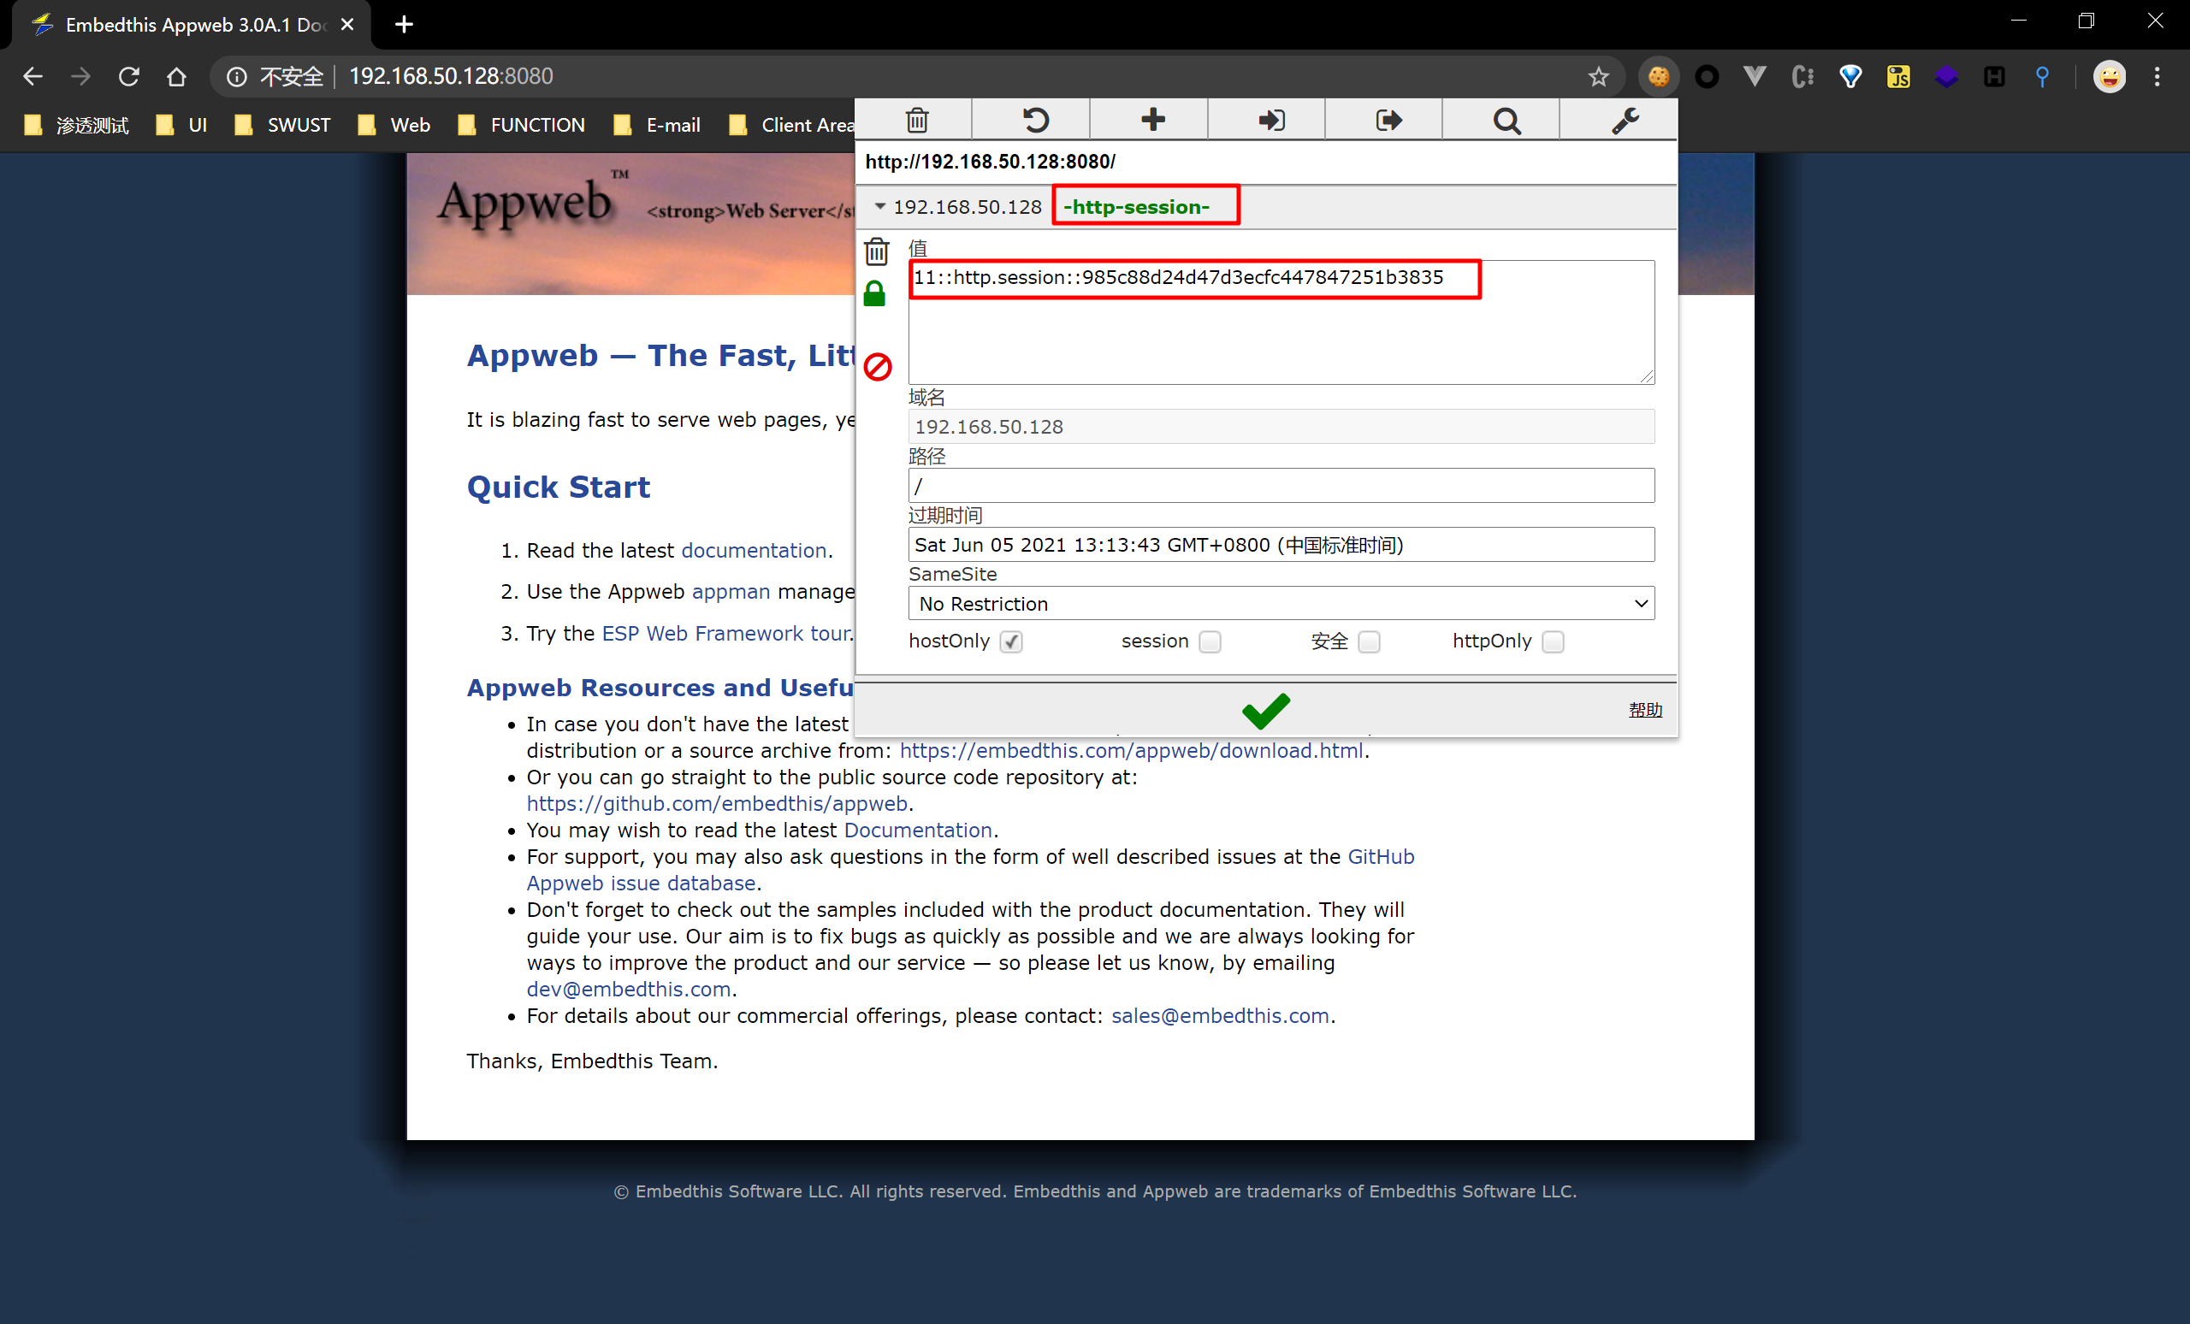Click the -http-session- cookie name
Screen dimensions: 2190x1324
click(x=1136, y=207)
